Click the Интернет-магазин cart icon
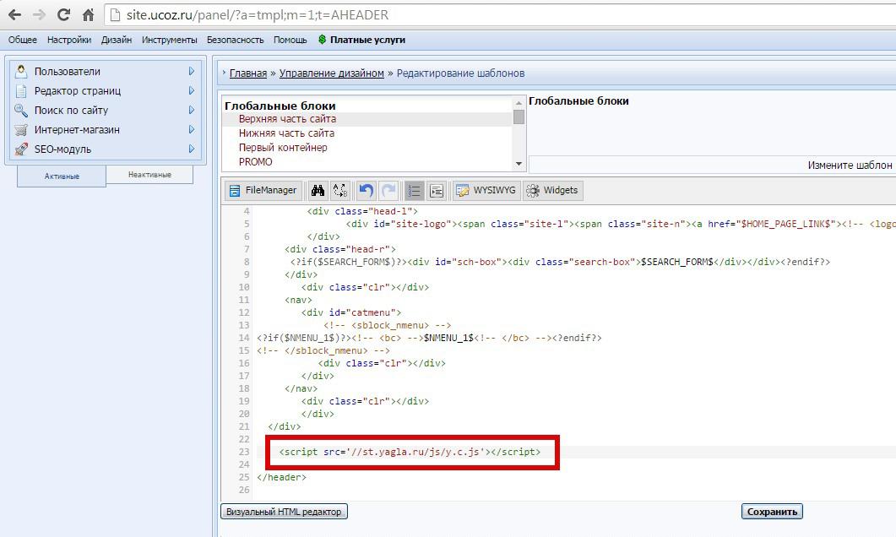Screen dimensions: 896x537 pos(21,130)
